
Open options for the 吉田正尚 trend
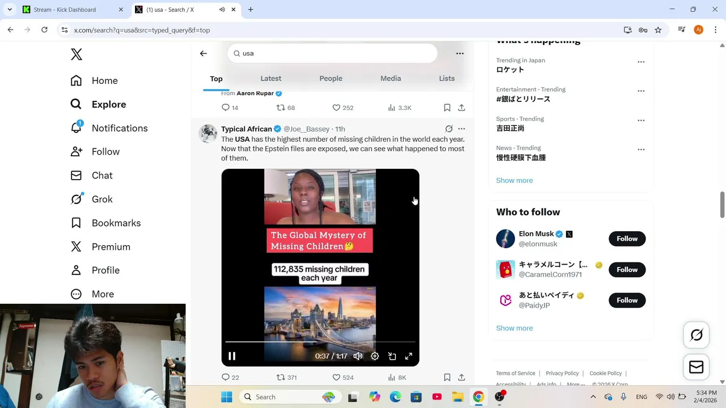click(641, 120)
